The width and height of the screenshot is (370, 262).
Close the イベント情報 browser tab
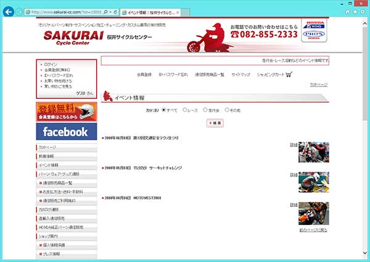tap(178, 12)
